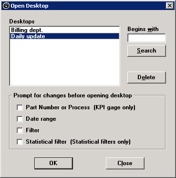Click the (Statistical filters only) label text
The height and width of the screenshot is (178, 176).
(x=100, y=142)
